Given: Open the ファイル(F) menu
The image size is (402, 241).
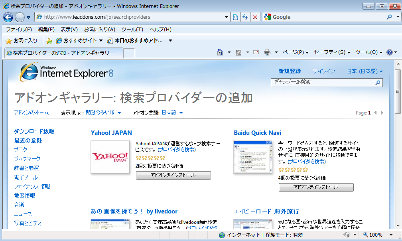Looking at the screenshot, I should (x=19, y=30).
